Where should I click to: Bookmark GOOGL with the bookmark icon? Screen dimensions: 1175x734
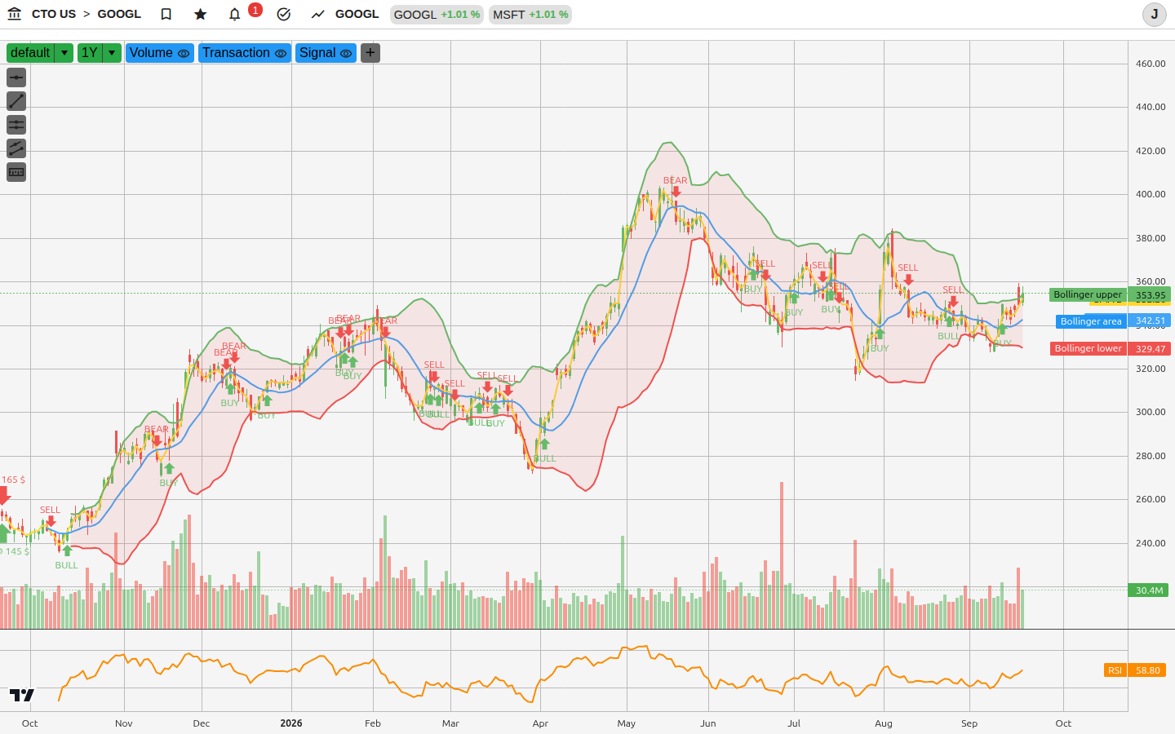coord(166,14)
